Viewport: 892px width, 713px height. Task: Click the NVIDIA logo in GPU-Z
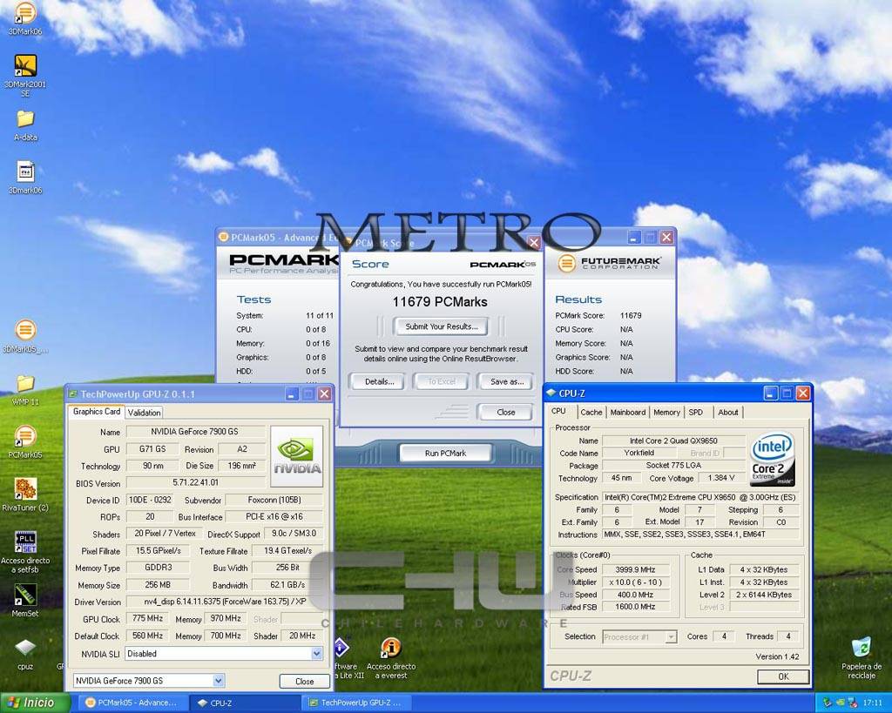coord(296,456)
